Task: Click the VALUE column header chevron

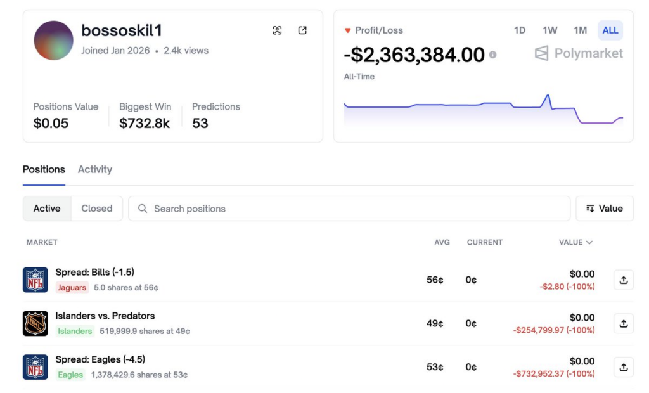Action: [590, 242]
